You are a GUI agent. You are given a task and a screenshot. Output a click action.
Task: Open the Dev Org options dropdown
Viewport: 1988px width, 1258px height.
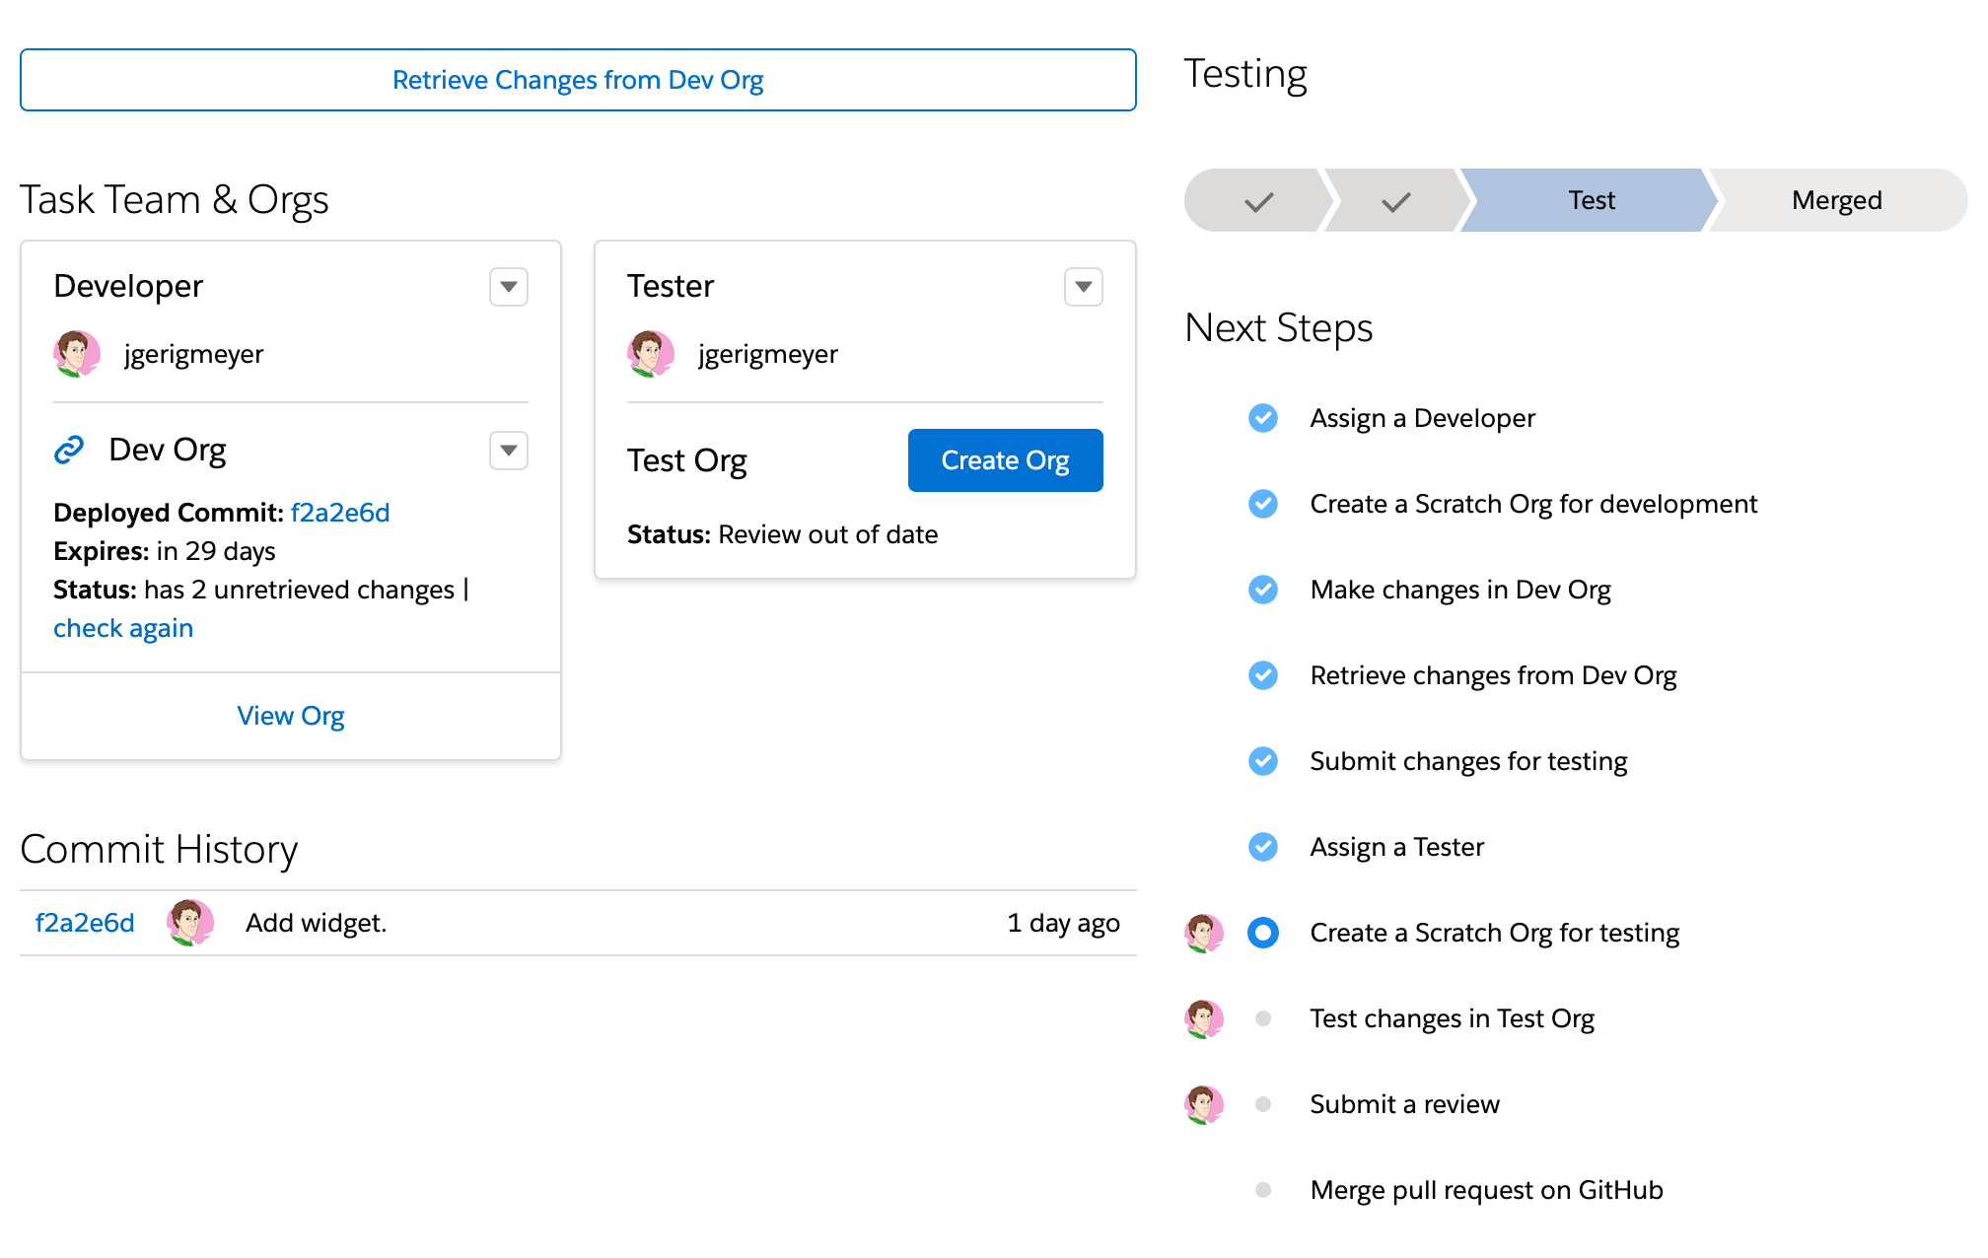509,451
